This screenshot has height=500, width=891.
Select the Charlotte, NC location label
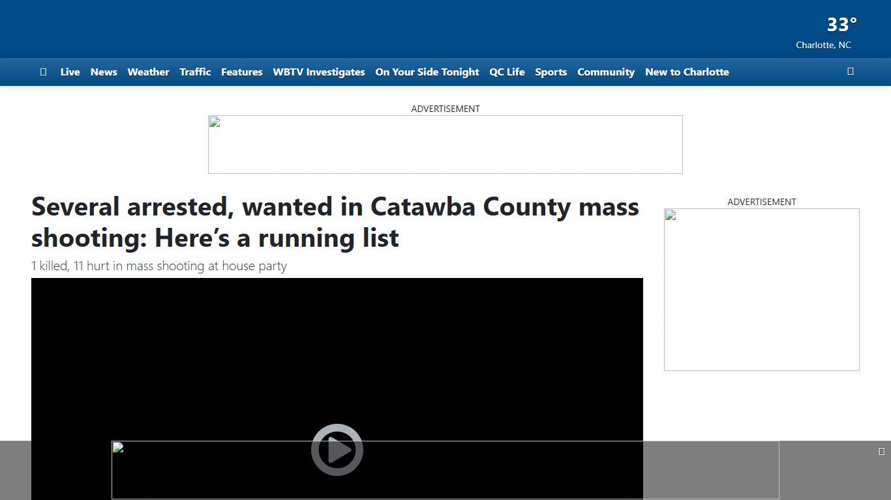coord(823,45)
